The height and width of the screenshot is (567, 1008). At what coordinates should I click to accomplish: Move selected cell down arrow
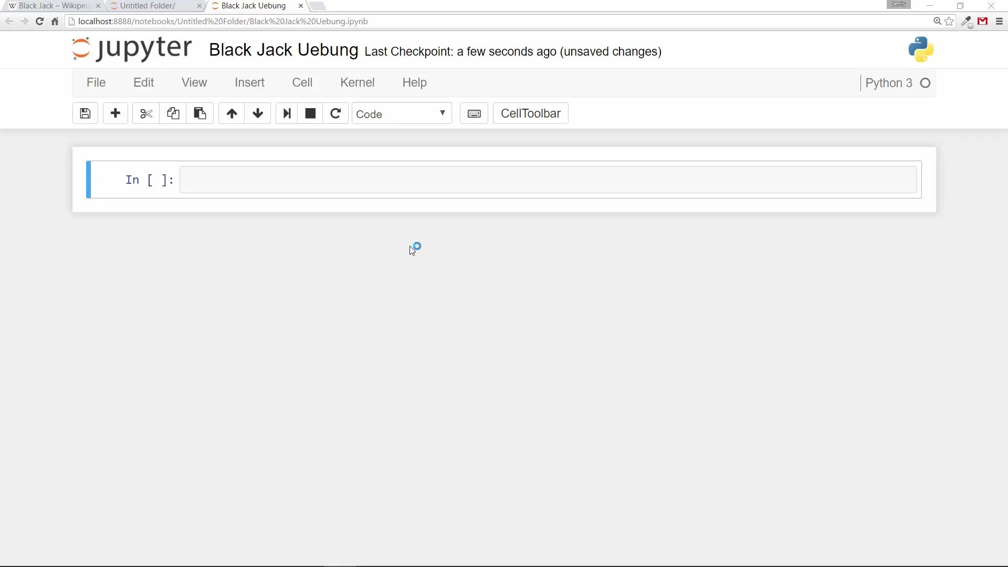click(x=257, y=113)
